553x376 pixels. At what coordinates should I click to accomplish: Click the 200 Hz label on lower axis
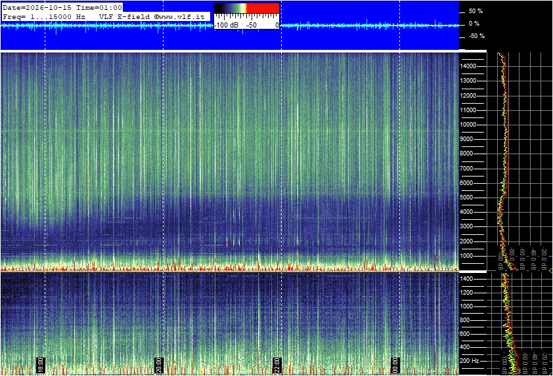click(x=470, y=361)
